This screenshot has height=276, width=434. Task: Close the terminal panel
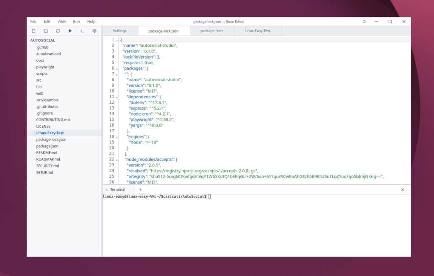pyautogui.click(x=403, y=190)
